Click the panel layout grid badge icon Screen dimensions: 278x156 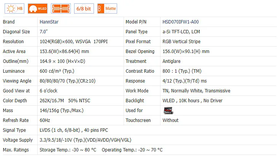tap(61, 8)
